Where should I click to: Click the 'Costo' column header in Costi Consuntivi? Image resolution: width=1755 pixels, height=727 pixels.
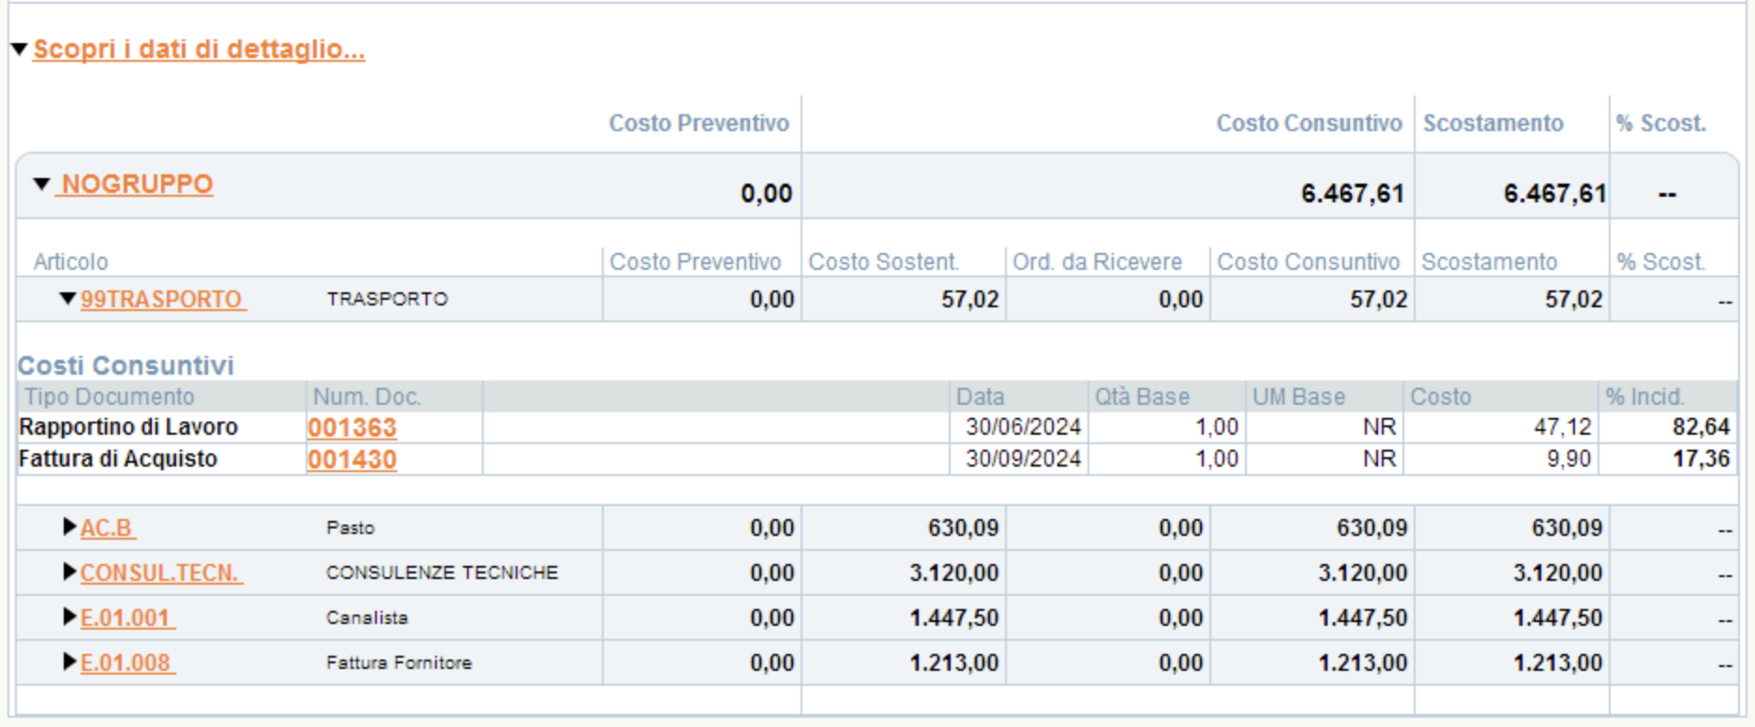tap(1441, 396)
